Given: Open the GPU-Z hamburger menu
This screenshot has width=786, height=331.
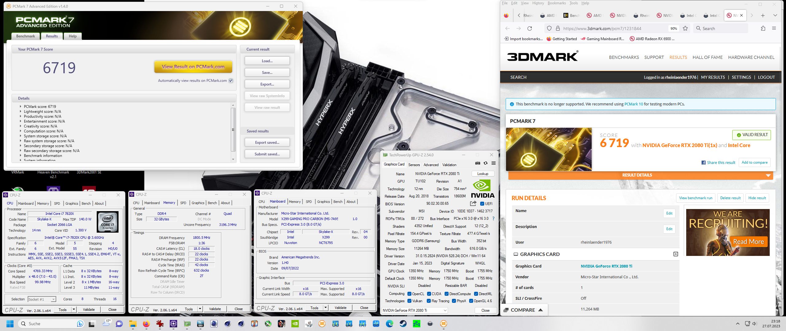Looking at the screenshot, I should tap(493, 163).
